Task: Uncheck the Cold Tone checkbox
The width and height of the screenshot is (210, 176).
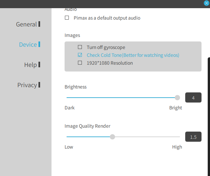Action: click(80, 55)
